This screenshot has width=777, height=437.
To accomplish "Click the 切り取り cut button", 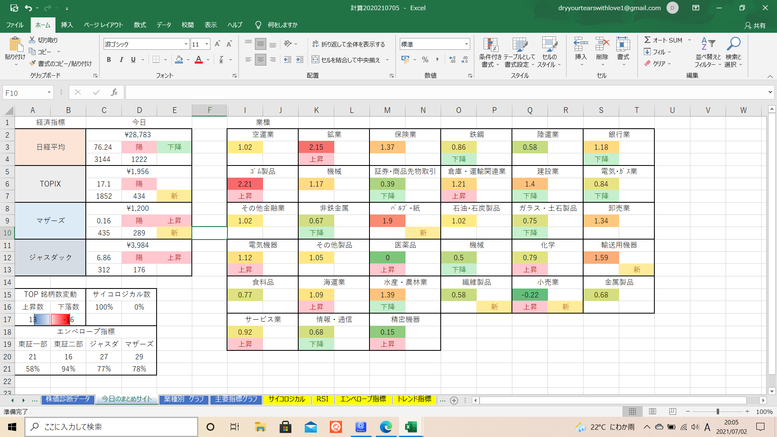I will pos(43,40).
